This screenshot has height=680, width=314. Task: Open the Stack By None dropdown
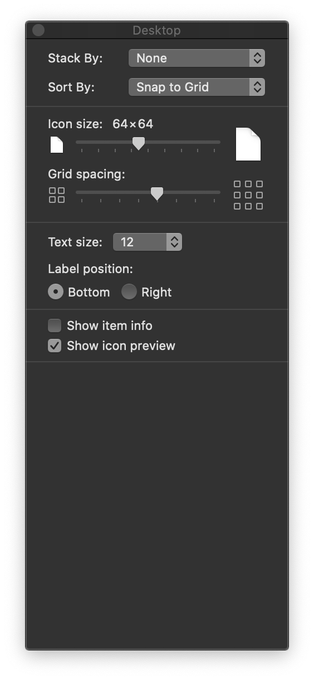pos(197,58)
